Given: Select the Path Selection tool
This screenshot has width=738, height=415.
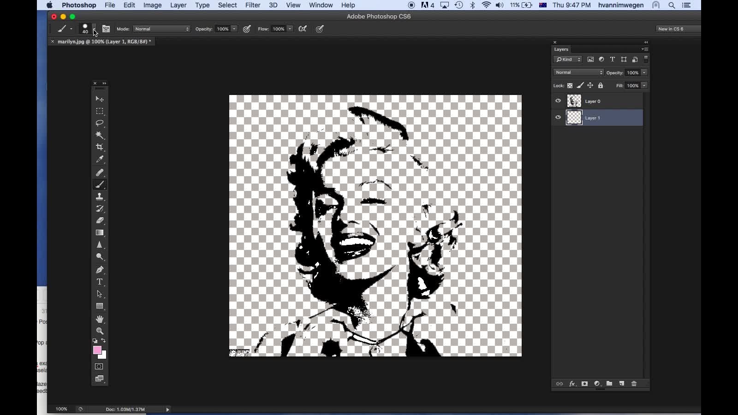Looking at the screenshot, I should point(100,294).
